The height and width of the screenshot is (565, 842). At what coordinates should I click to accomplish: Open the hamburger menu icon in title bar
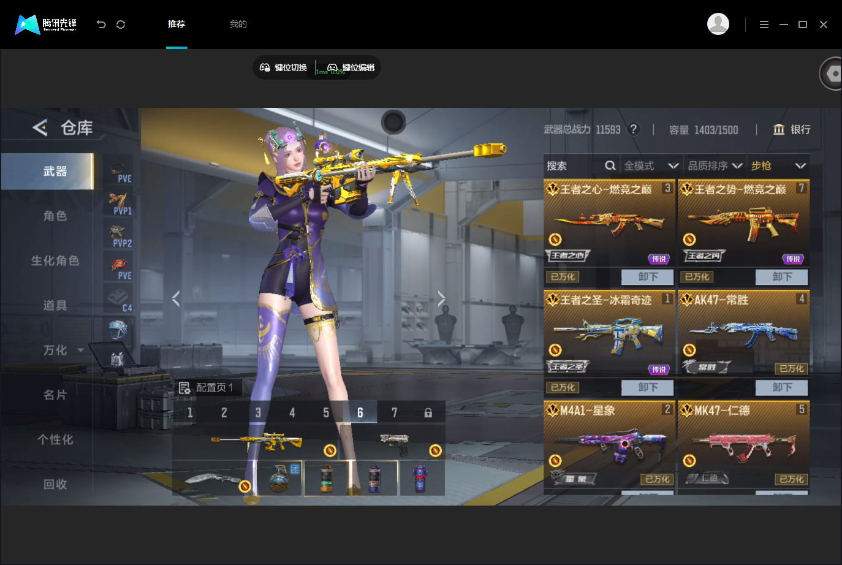click(764, 25)
